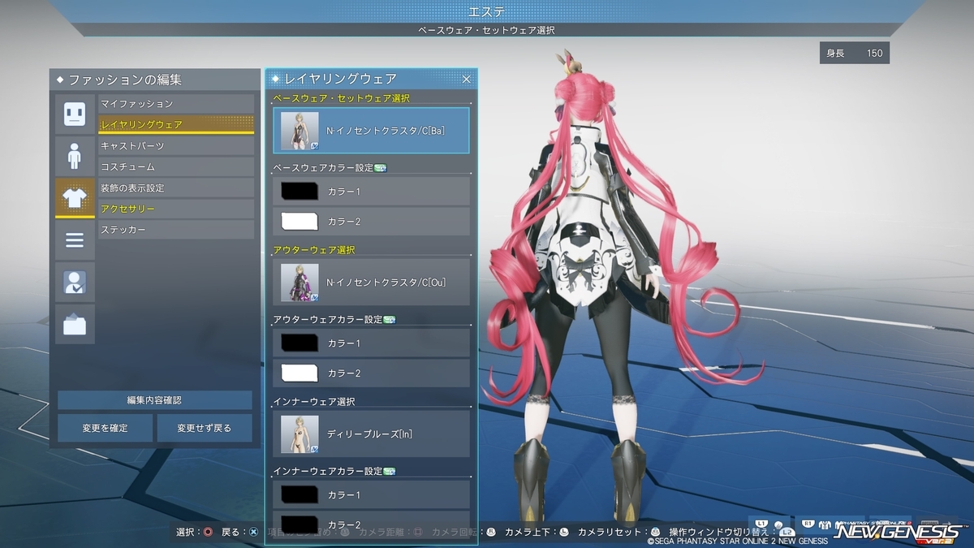This screenshot has width=974, height=548.
Task: Click the インナーウェア選択 section header
Action: click(x=314, y=402)
